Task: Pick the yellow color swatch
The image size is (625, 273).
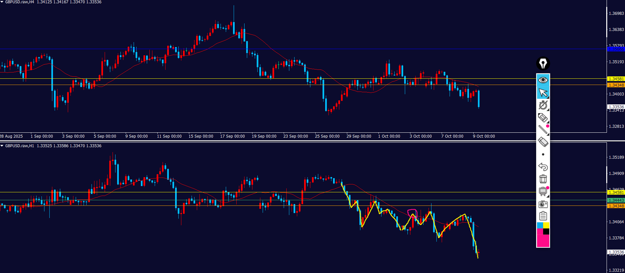Action: [546, 225]
